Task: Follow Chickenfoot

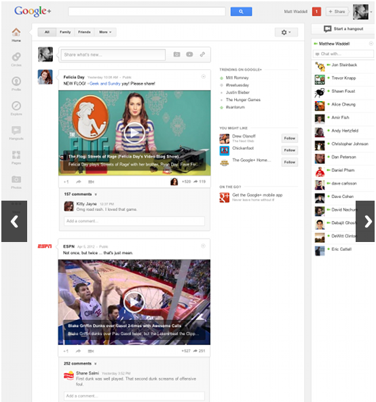Action: coord(290,150)
